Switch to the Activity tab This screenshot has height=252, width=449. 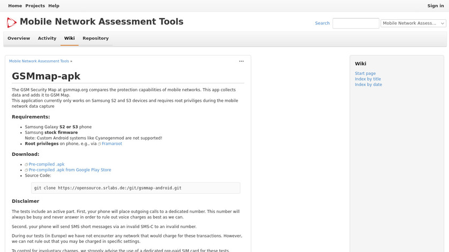pos(47,38)
